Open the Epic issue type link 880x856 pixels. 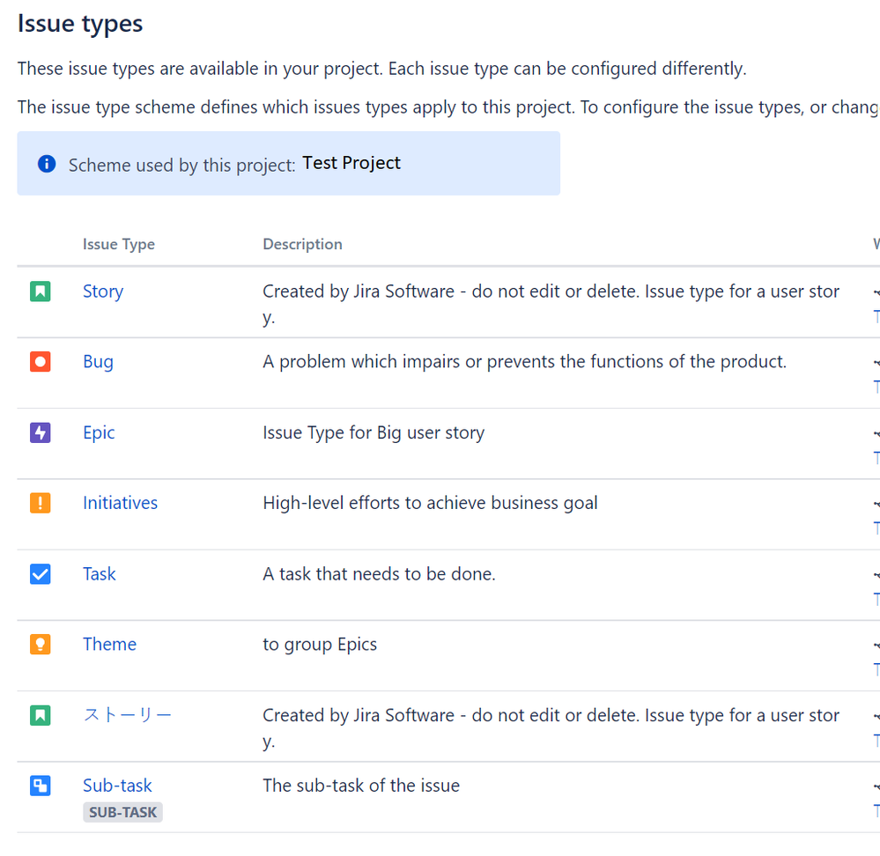99,433
